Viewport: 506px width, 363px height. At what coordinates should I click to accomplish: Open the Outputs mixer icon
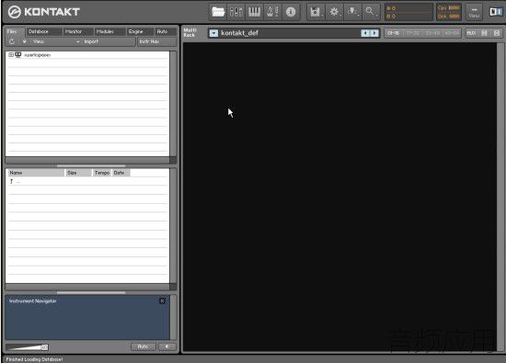tap(236, 12)
